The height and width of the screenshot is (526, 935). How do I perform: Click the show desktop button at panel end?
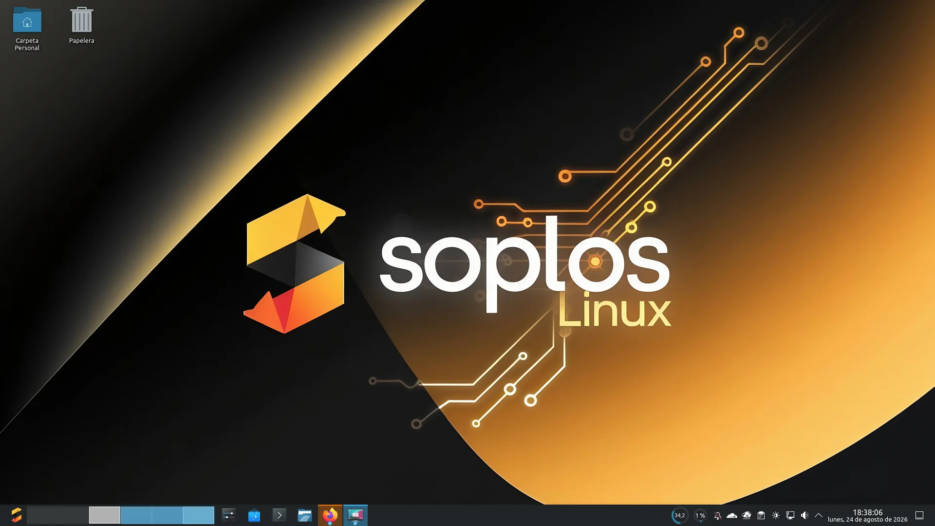[x=919, y=515]
